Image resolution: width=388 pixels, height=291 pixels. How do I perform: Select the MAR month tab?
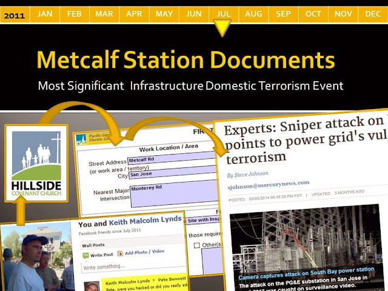(x=104, y=14)
